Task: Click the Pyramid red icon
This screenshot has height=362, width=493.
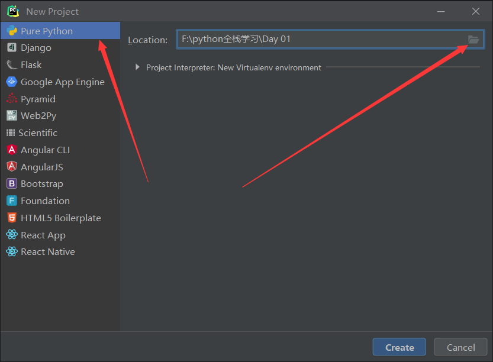Action: pos(12,99)
